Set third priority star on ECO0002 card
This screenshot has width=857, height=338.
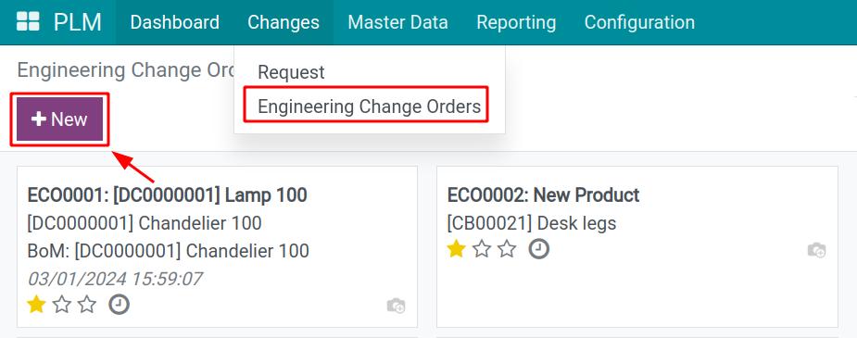(507, 249)
